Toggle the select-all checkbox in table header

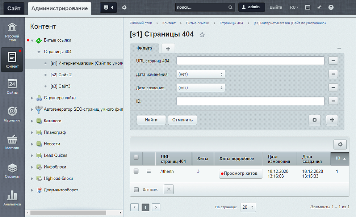click(136, 157)
